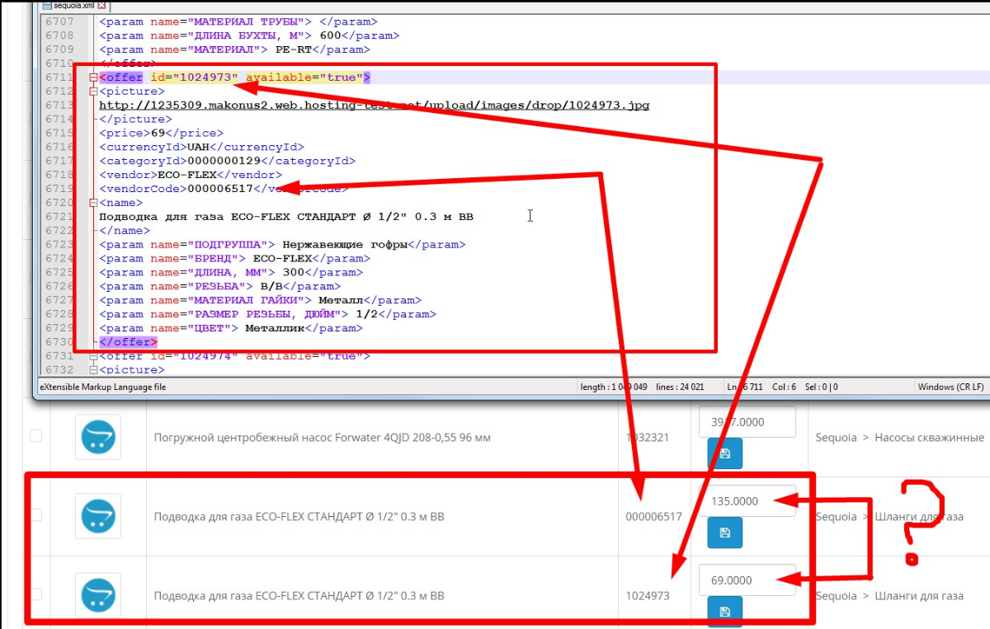Open product thumbnail of the Forwater pump row
This screenshot has width=990, height=629.
tap(97, 437)
